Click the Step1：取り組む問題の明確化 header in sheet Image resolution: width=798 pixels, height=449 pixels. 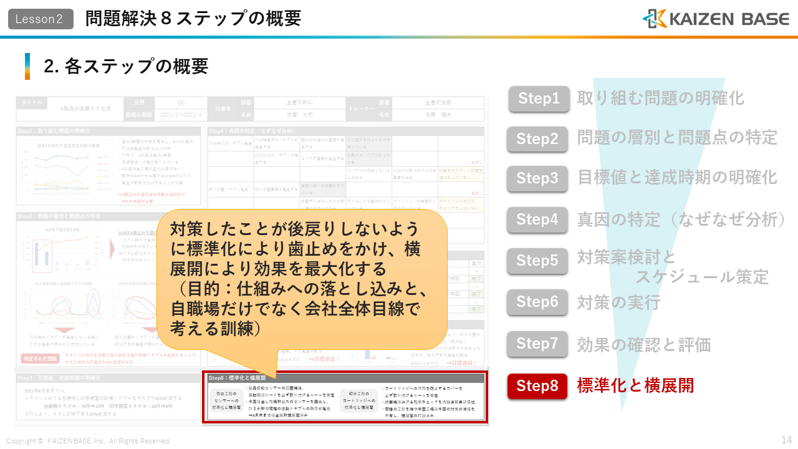[x=109, y=131]
